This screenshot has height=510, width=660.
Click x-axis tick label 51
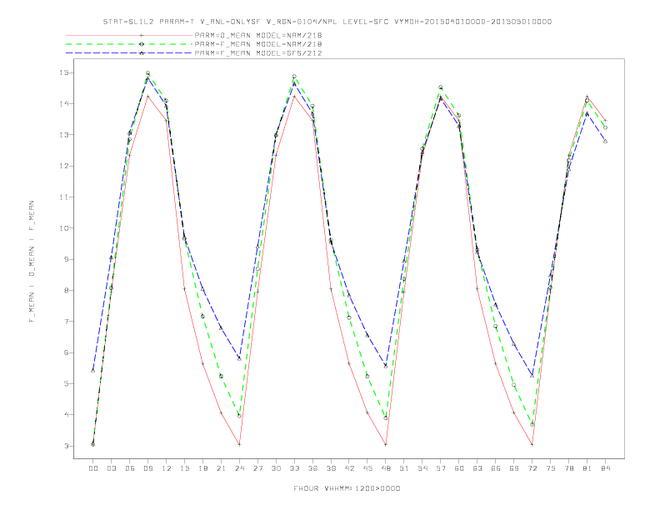click(404, 468)
